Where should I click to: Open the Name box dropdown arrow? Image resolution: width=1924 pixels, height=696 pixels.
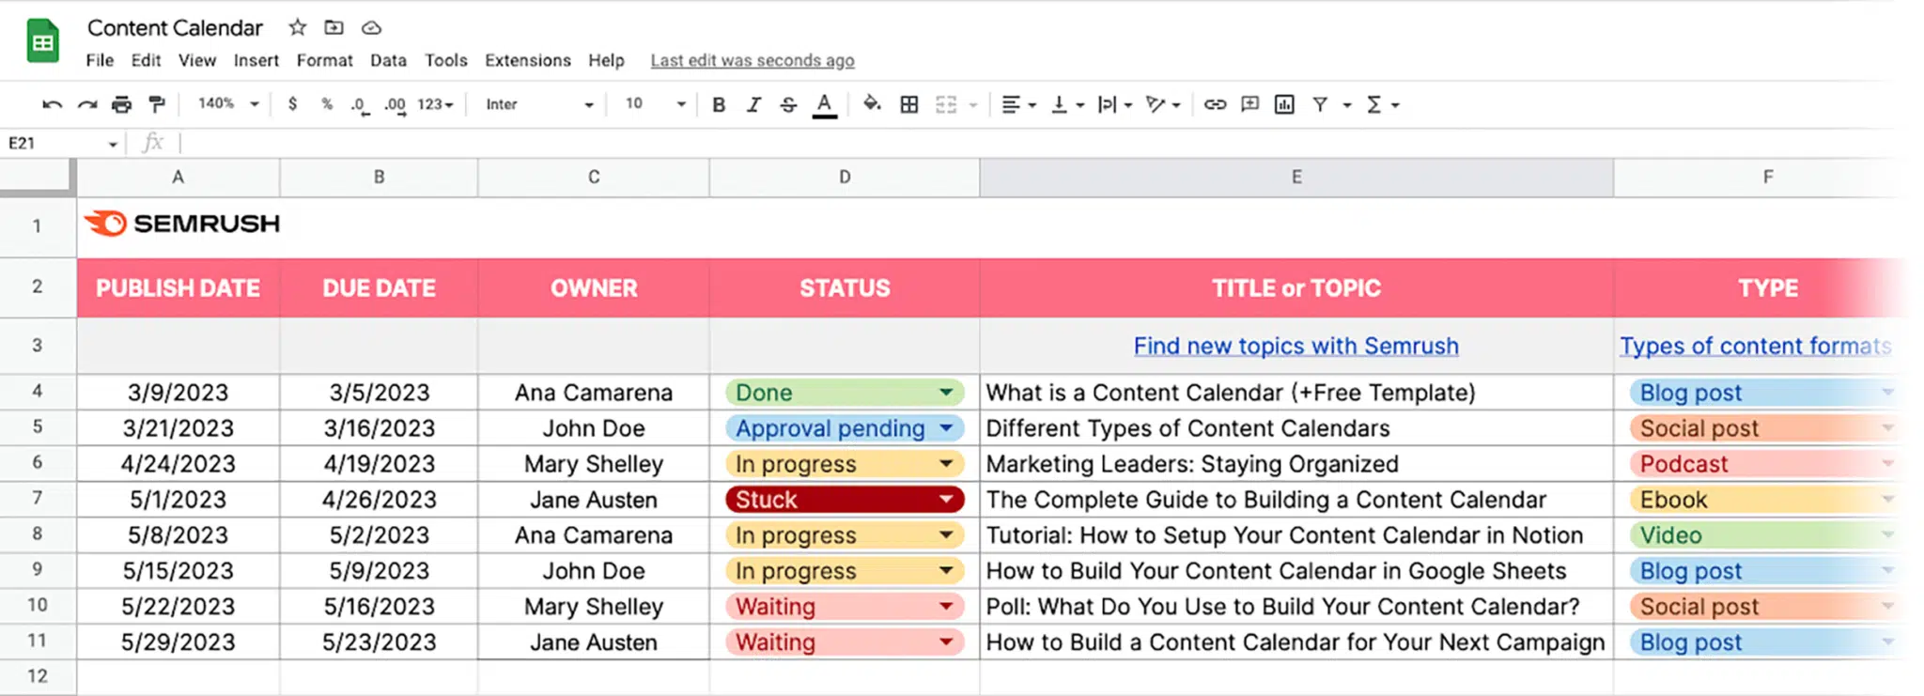coord(113,144)
